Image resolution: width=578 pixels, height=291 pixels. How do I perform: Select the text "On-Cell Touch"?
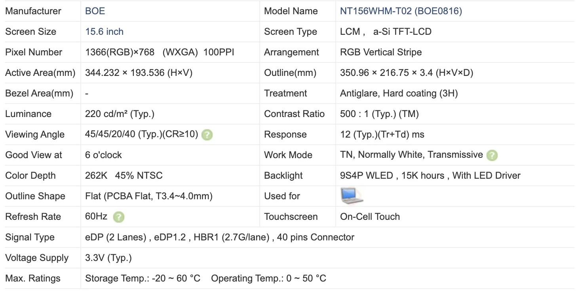click(370, 217)
